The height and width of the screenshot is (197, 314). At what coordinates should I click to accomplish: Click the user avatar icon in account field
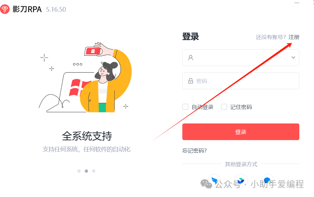pos(191,58)
